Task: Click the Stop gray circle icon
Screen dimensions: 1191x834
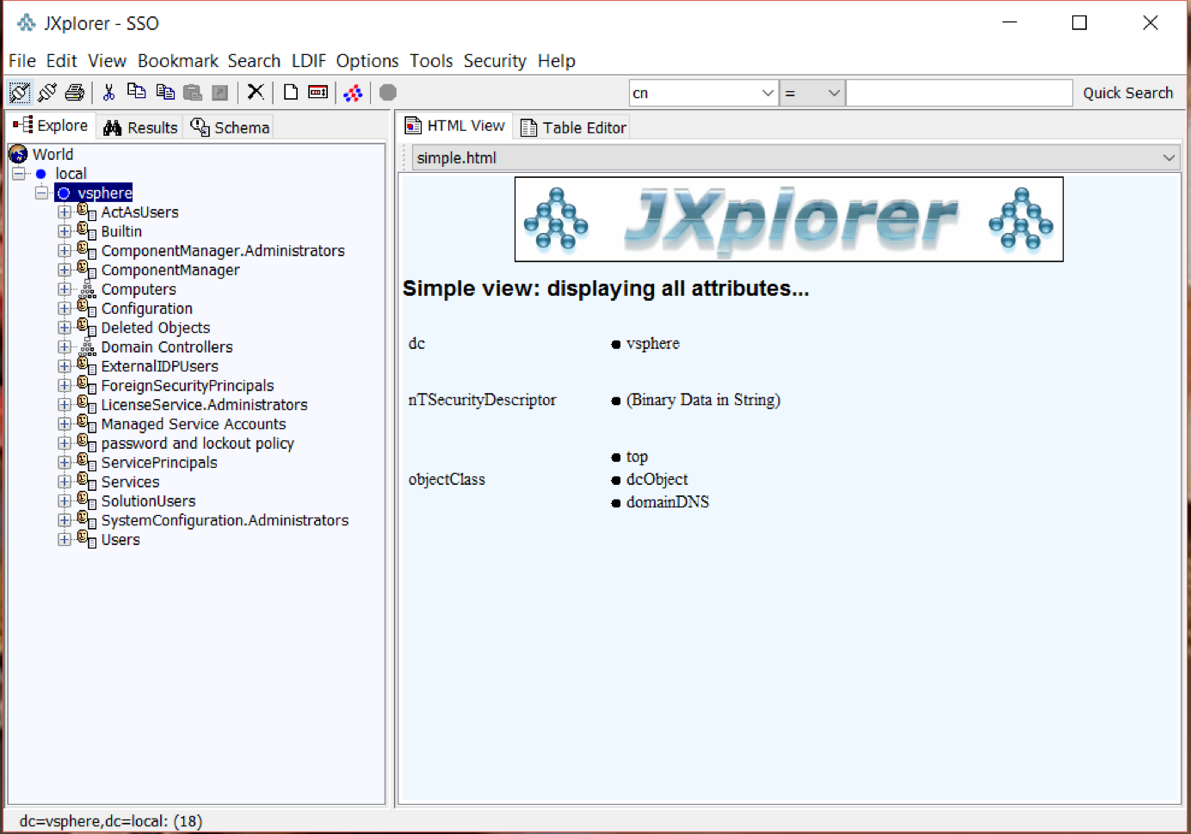Action: pos(388,92)
